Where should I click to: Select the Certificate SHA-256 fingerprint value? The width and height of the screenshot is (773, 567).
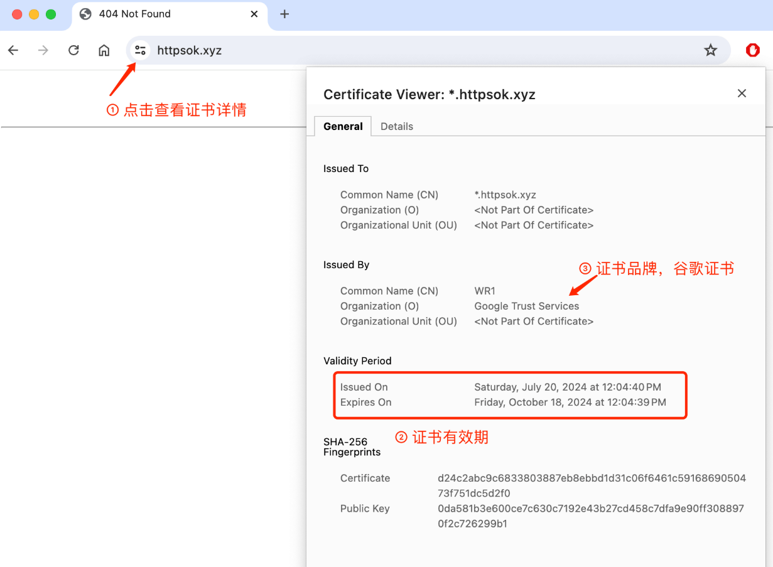[592, 485]
